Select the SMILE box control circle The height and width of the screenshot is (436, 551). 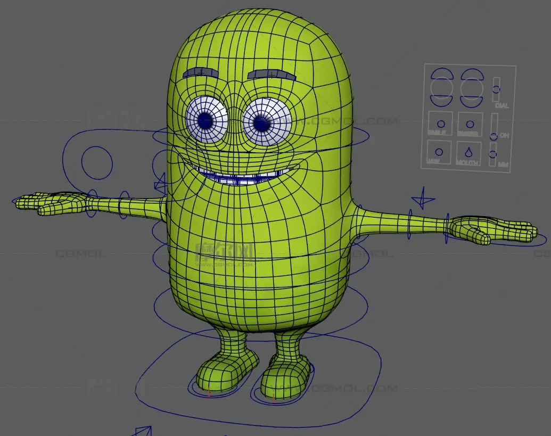coord(441,124)
